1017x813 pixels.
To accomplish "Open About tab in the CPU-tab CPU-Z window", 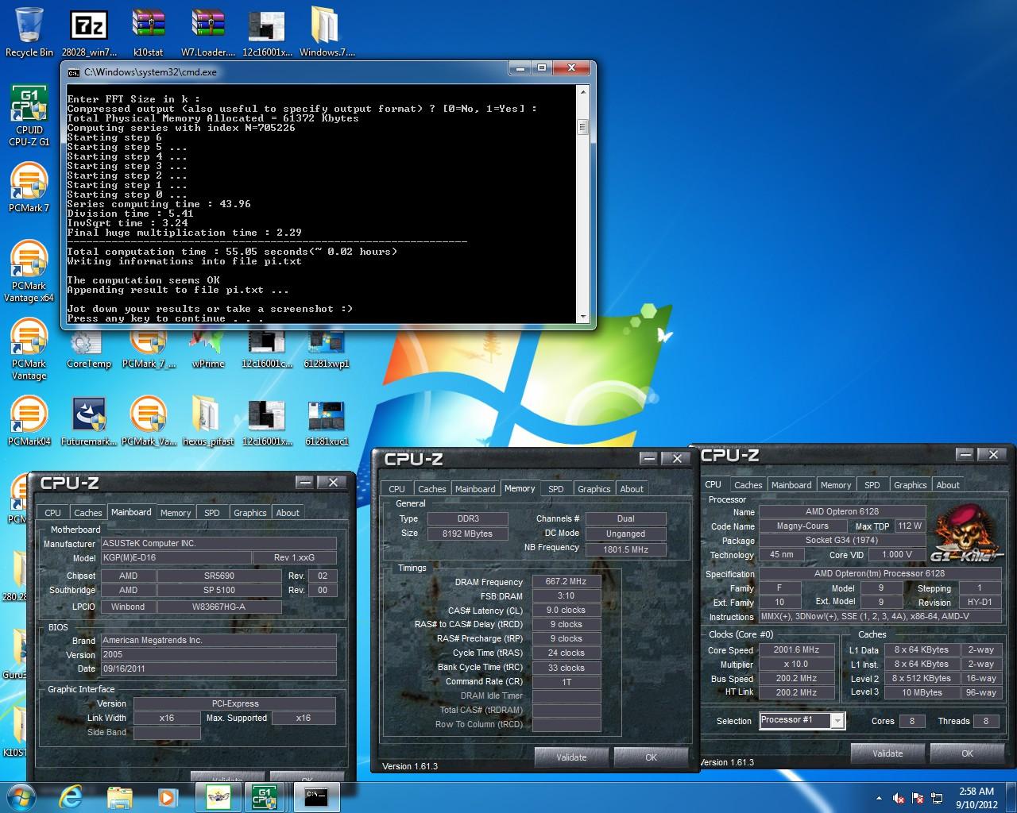I will click(948, 485).
